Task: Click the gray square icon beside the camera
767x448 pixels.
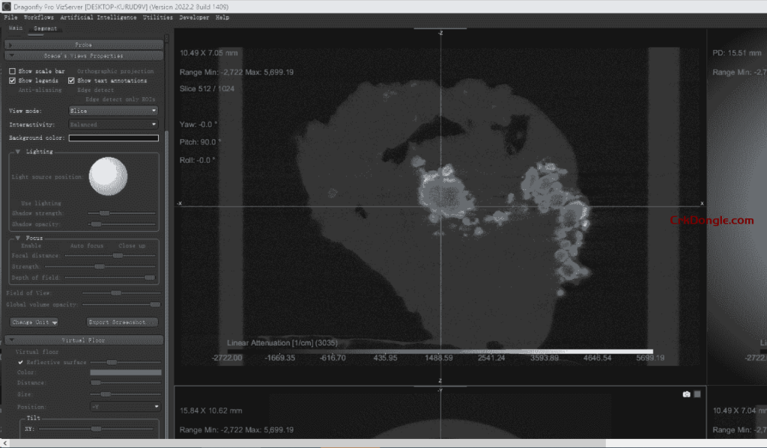Action: [x=697, y=394]
